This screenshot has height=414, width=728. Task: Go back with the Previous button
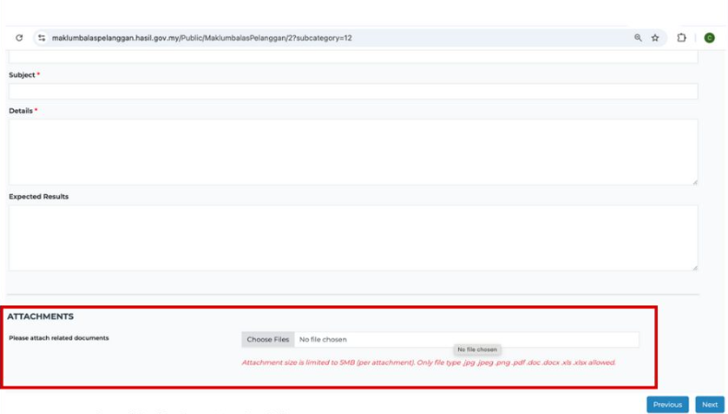point(667,404)
